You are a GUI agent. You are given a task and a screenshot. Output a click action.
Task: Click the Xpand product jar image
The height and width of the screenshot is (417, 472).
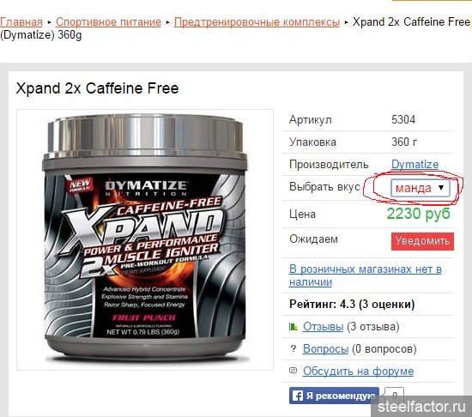coord(145,239)
